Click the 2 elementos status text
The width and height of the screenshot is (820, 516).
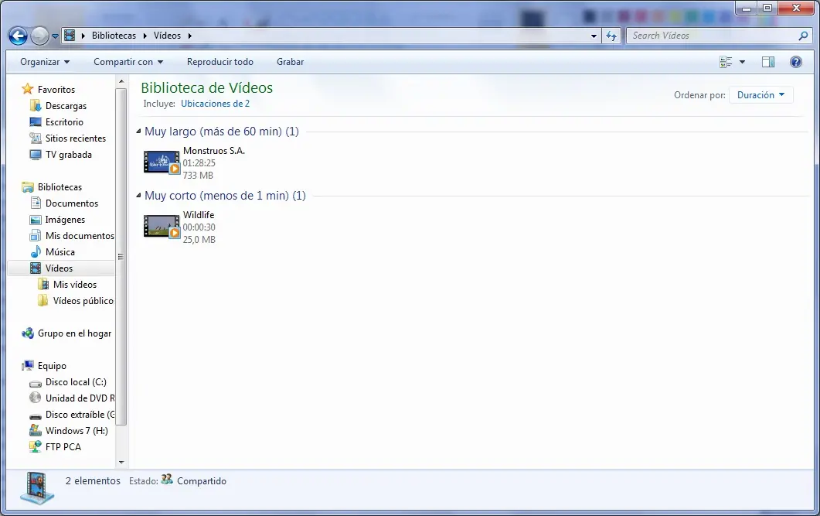click(93, 480)
